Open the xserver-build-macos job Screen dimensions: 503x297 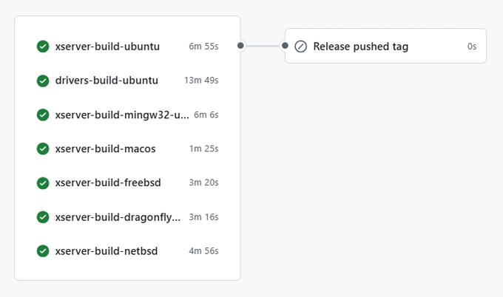coord(105,148)
